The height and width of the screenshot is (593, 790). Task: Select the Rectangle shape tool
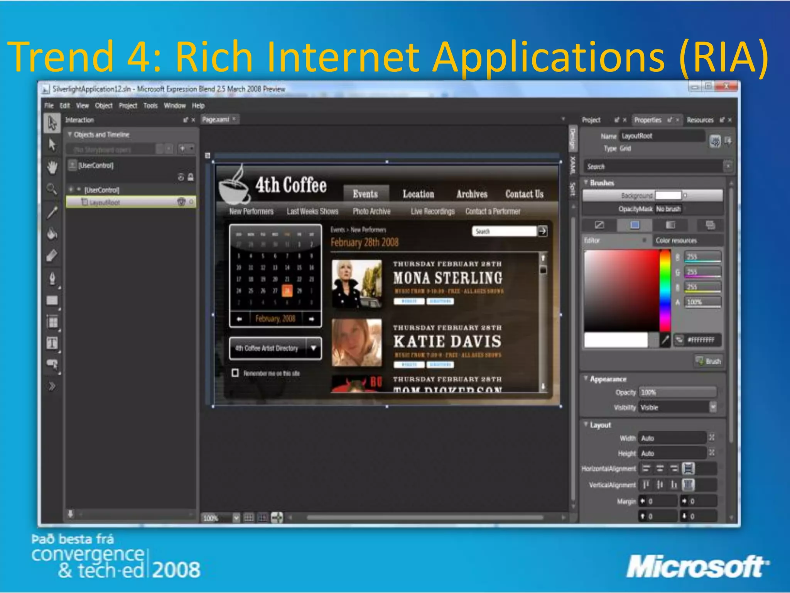(x=52, y=300)
